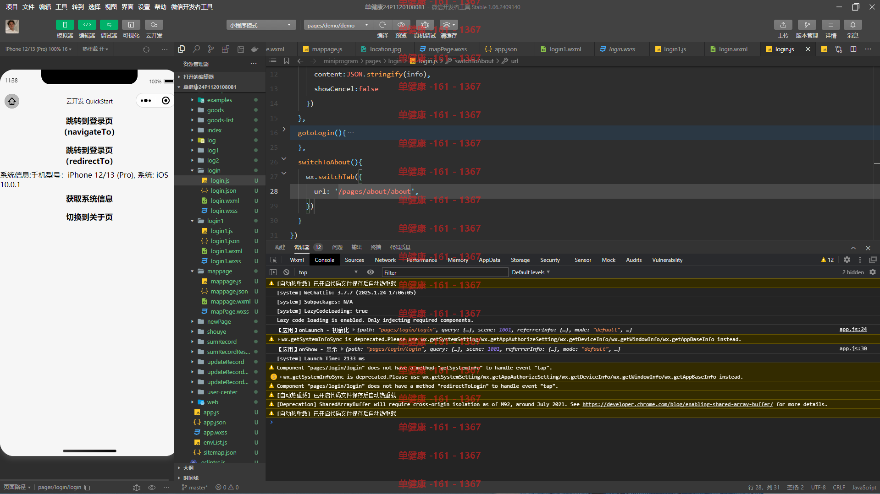
Task: Open version management (版本管理)
Action: 807,25
